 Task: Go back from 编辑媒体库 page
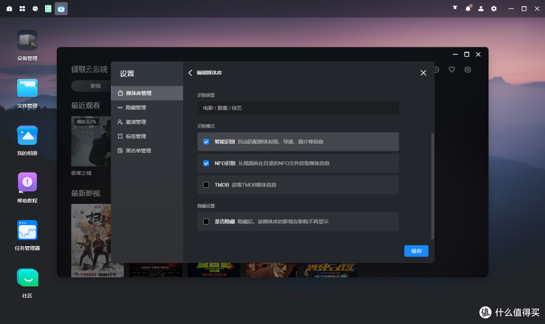pos(190,73)
